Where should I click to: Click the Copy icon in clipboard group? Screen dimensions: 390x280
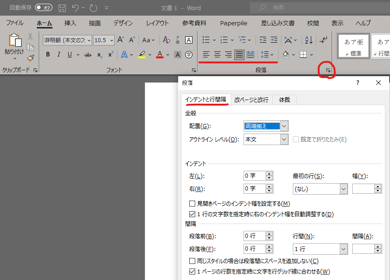coord(30,47)
